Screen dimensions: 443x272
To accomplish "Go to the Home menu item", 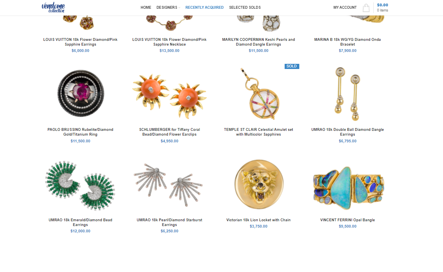I will 146,8.
